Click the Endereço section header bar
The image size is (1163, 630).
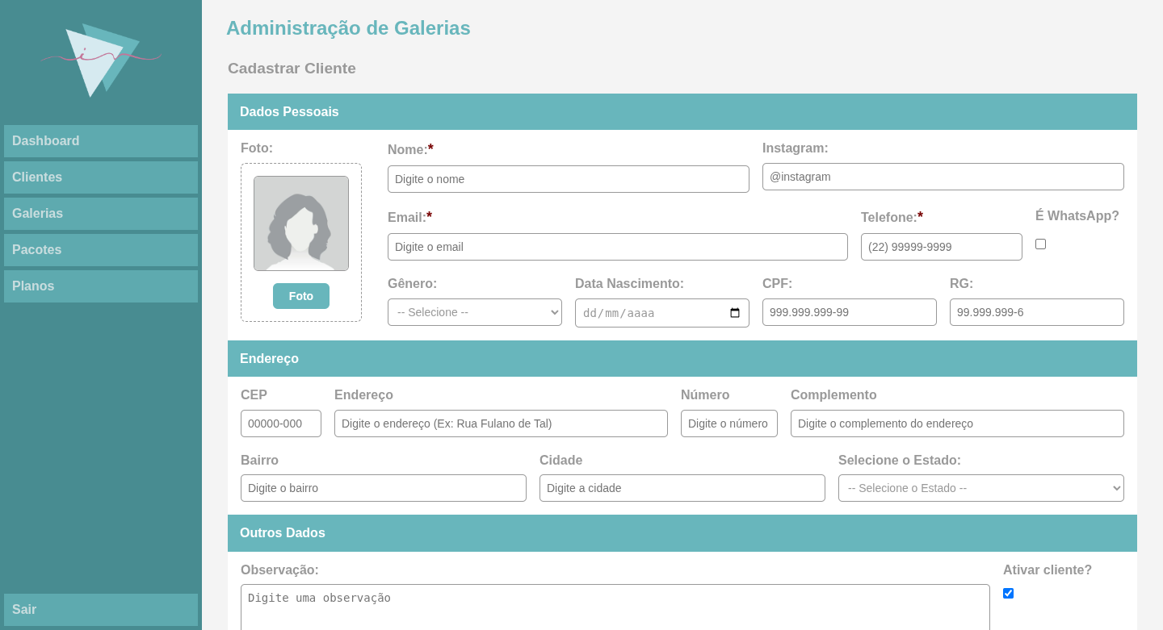coord(682,359)
